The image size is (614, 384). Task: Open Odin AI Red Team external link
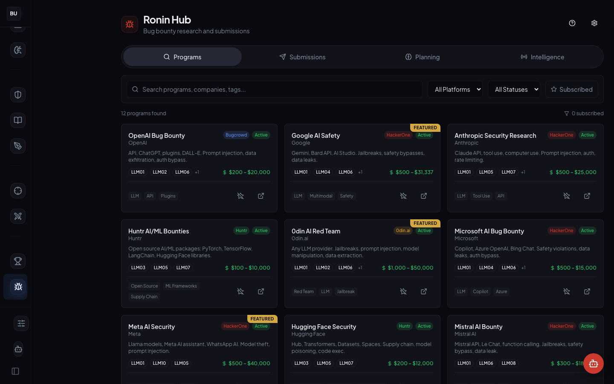(424, 291)
